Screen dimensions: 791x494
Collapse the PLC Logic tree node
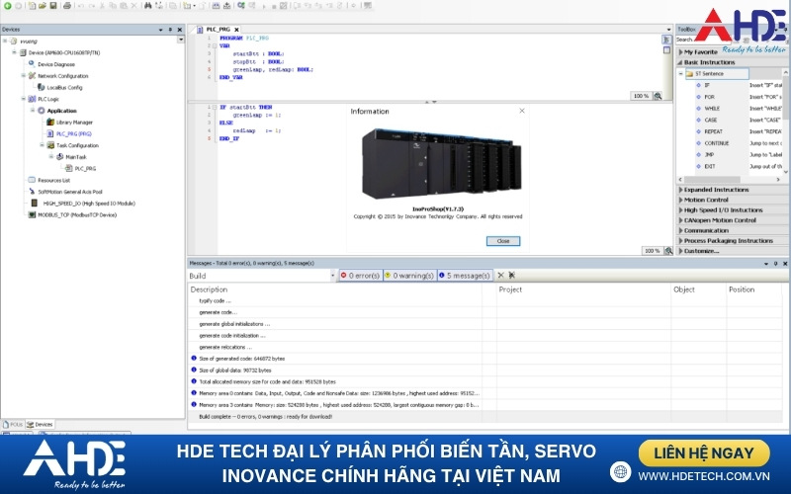(23, 99)
